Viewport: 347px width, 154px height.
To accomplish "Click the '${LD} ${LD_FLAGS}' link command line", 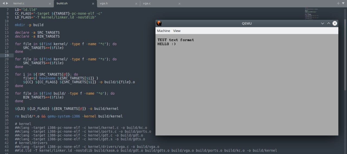I will point(67,108).
